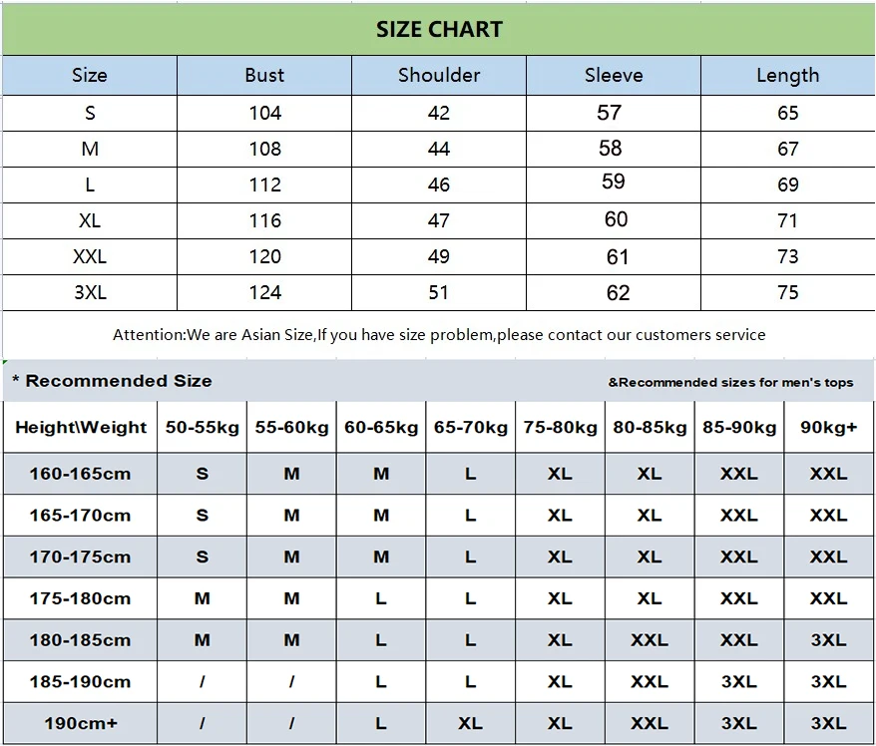
Task: Select the sleeve value 62 cell
Action: 618,293
